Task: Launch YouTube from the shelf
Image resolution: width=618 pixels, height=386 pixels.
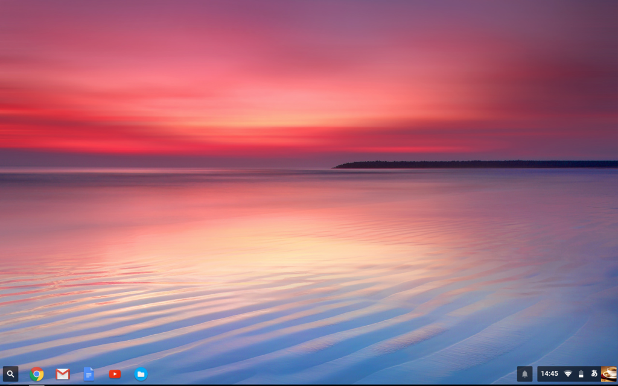Action: coord(115,374)
